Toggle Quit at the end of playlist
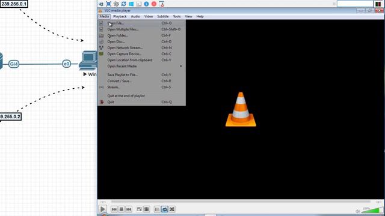The image size is (385, 216). pos(142,96)
